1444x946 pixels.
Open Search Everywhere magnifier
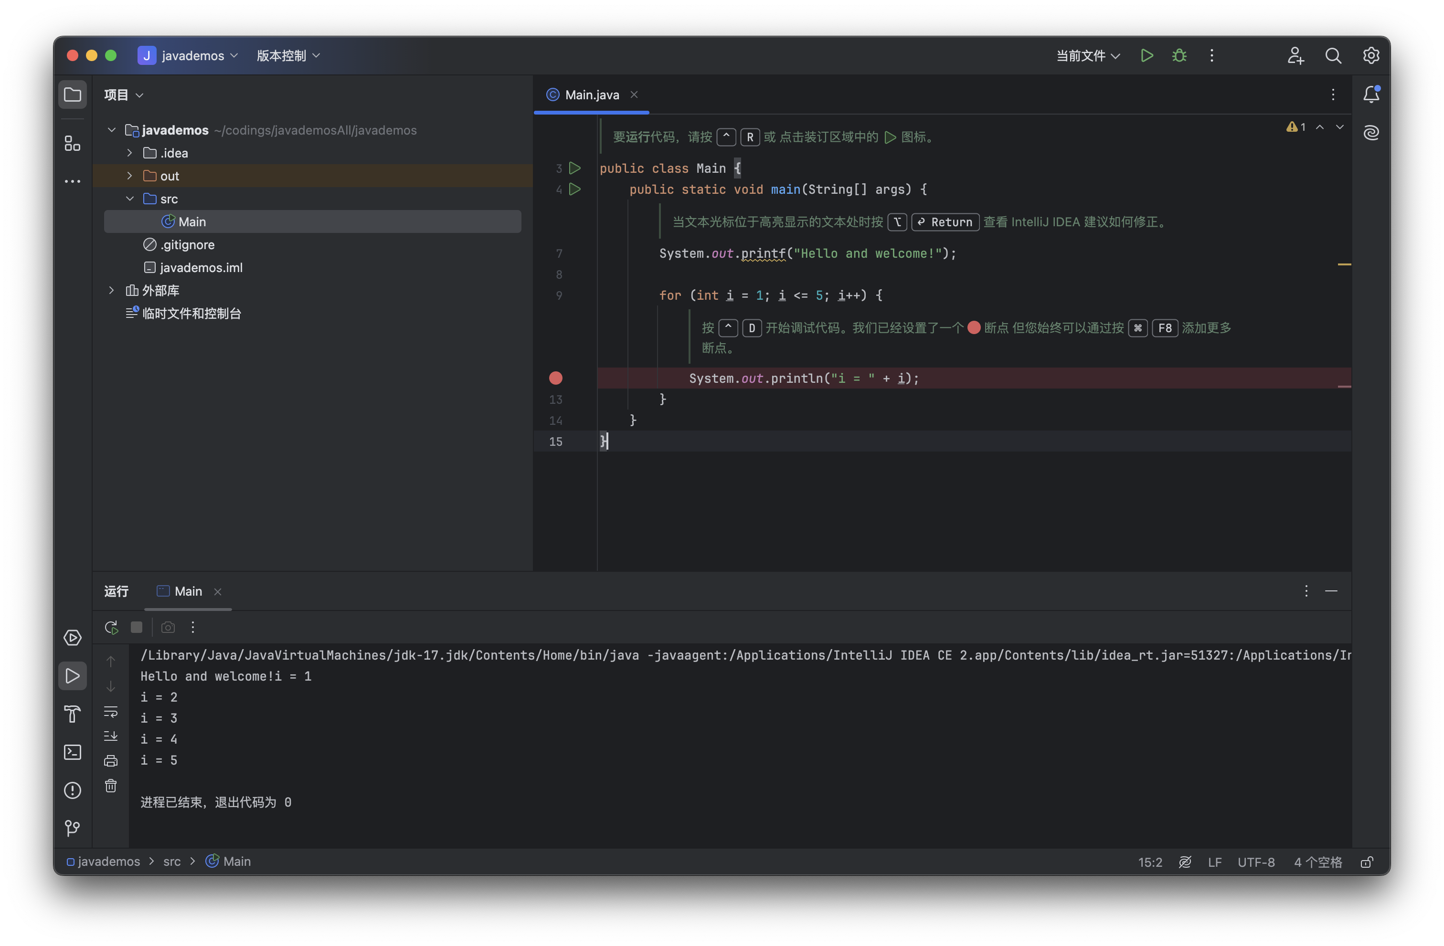click(1333, 56)
